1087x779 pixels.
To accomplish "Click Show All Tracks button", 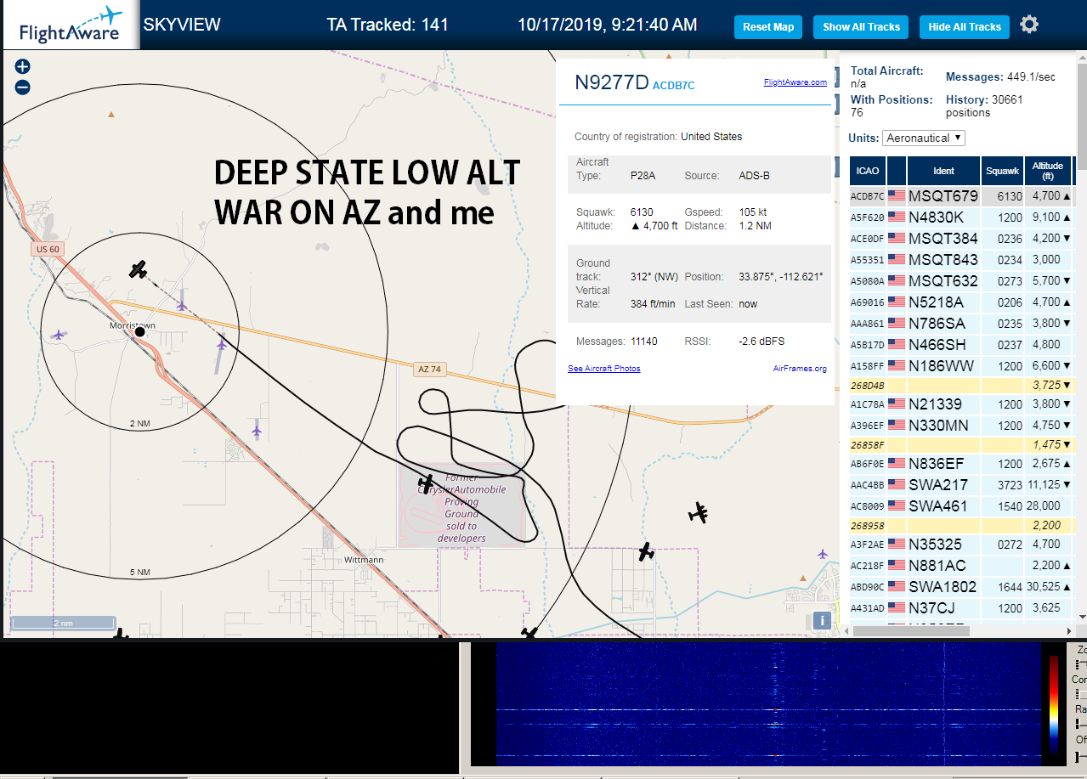I will click(x=861, y=27).
